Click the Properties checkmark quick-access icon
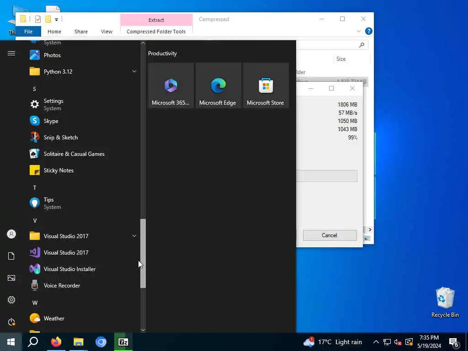This screenshot has width=468, height=351. coord(38,19)
